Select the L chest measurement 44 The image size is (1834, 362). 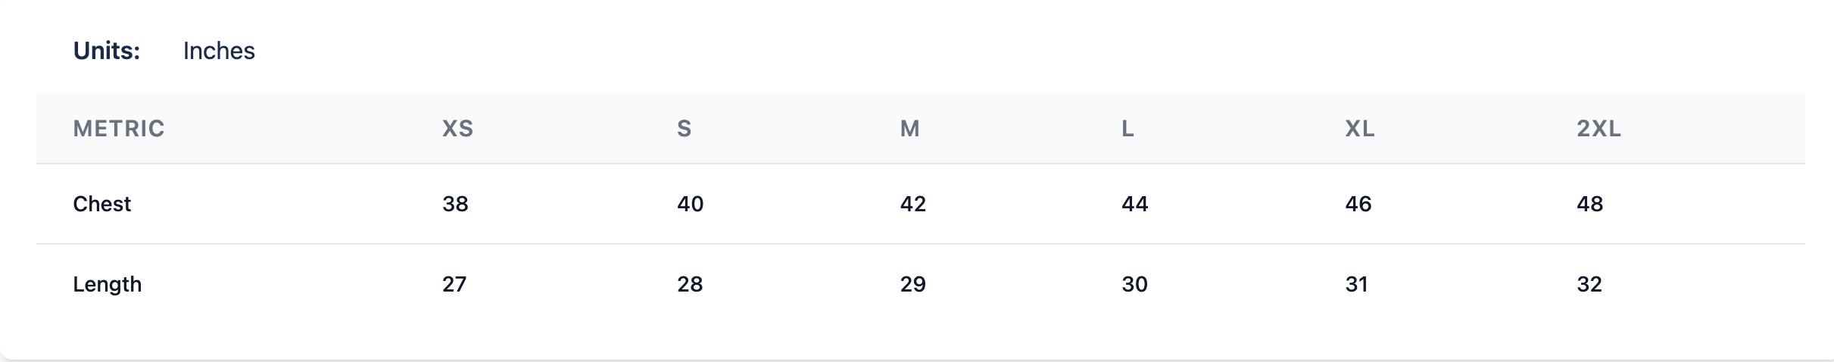point(1134,204)
